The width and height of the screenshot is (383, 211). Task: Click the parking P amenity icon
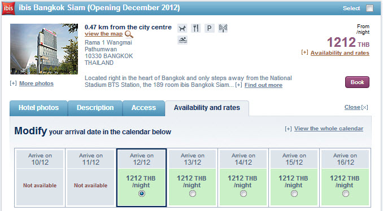[209, 28]
